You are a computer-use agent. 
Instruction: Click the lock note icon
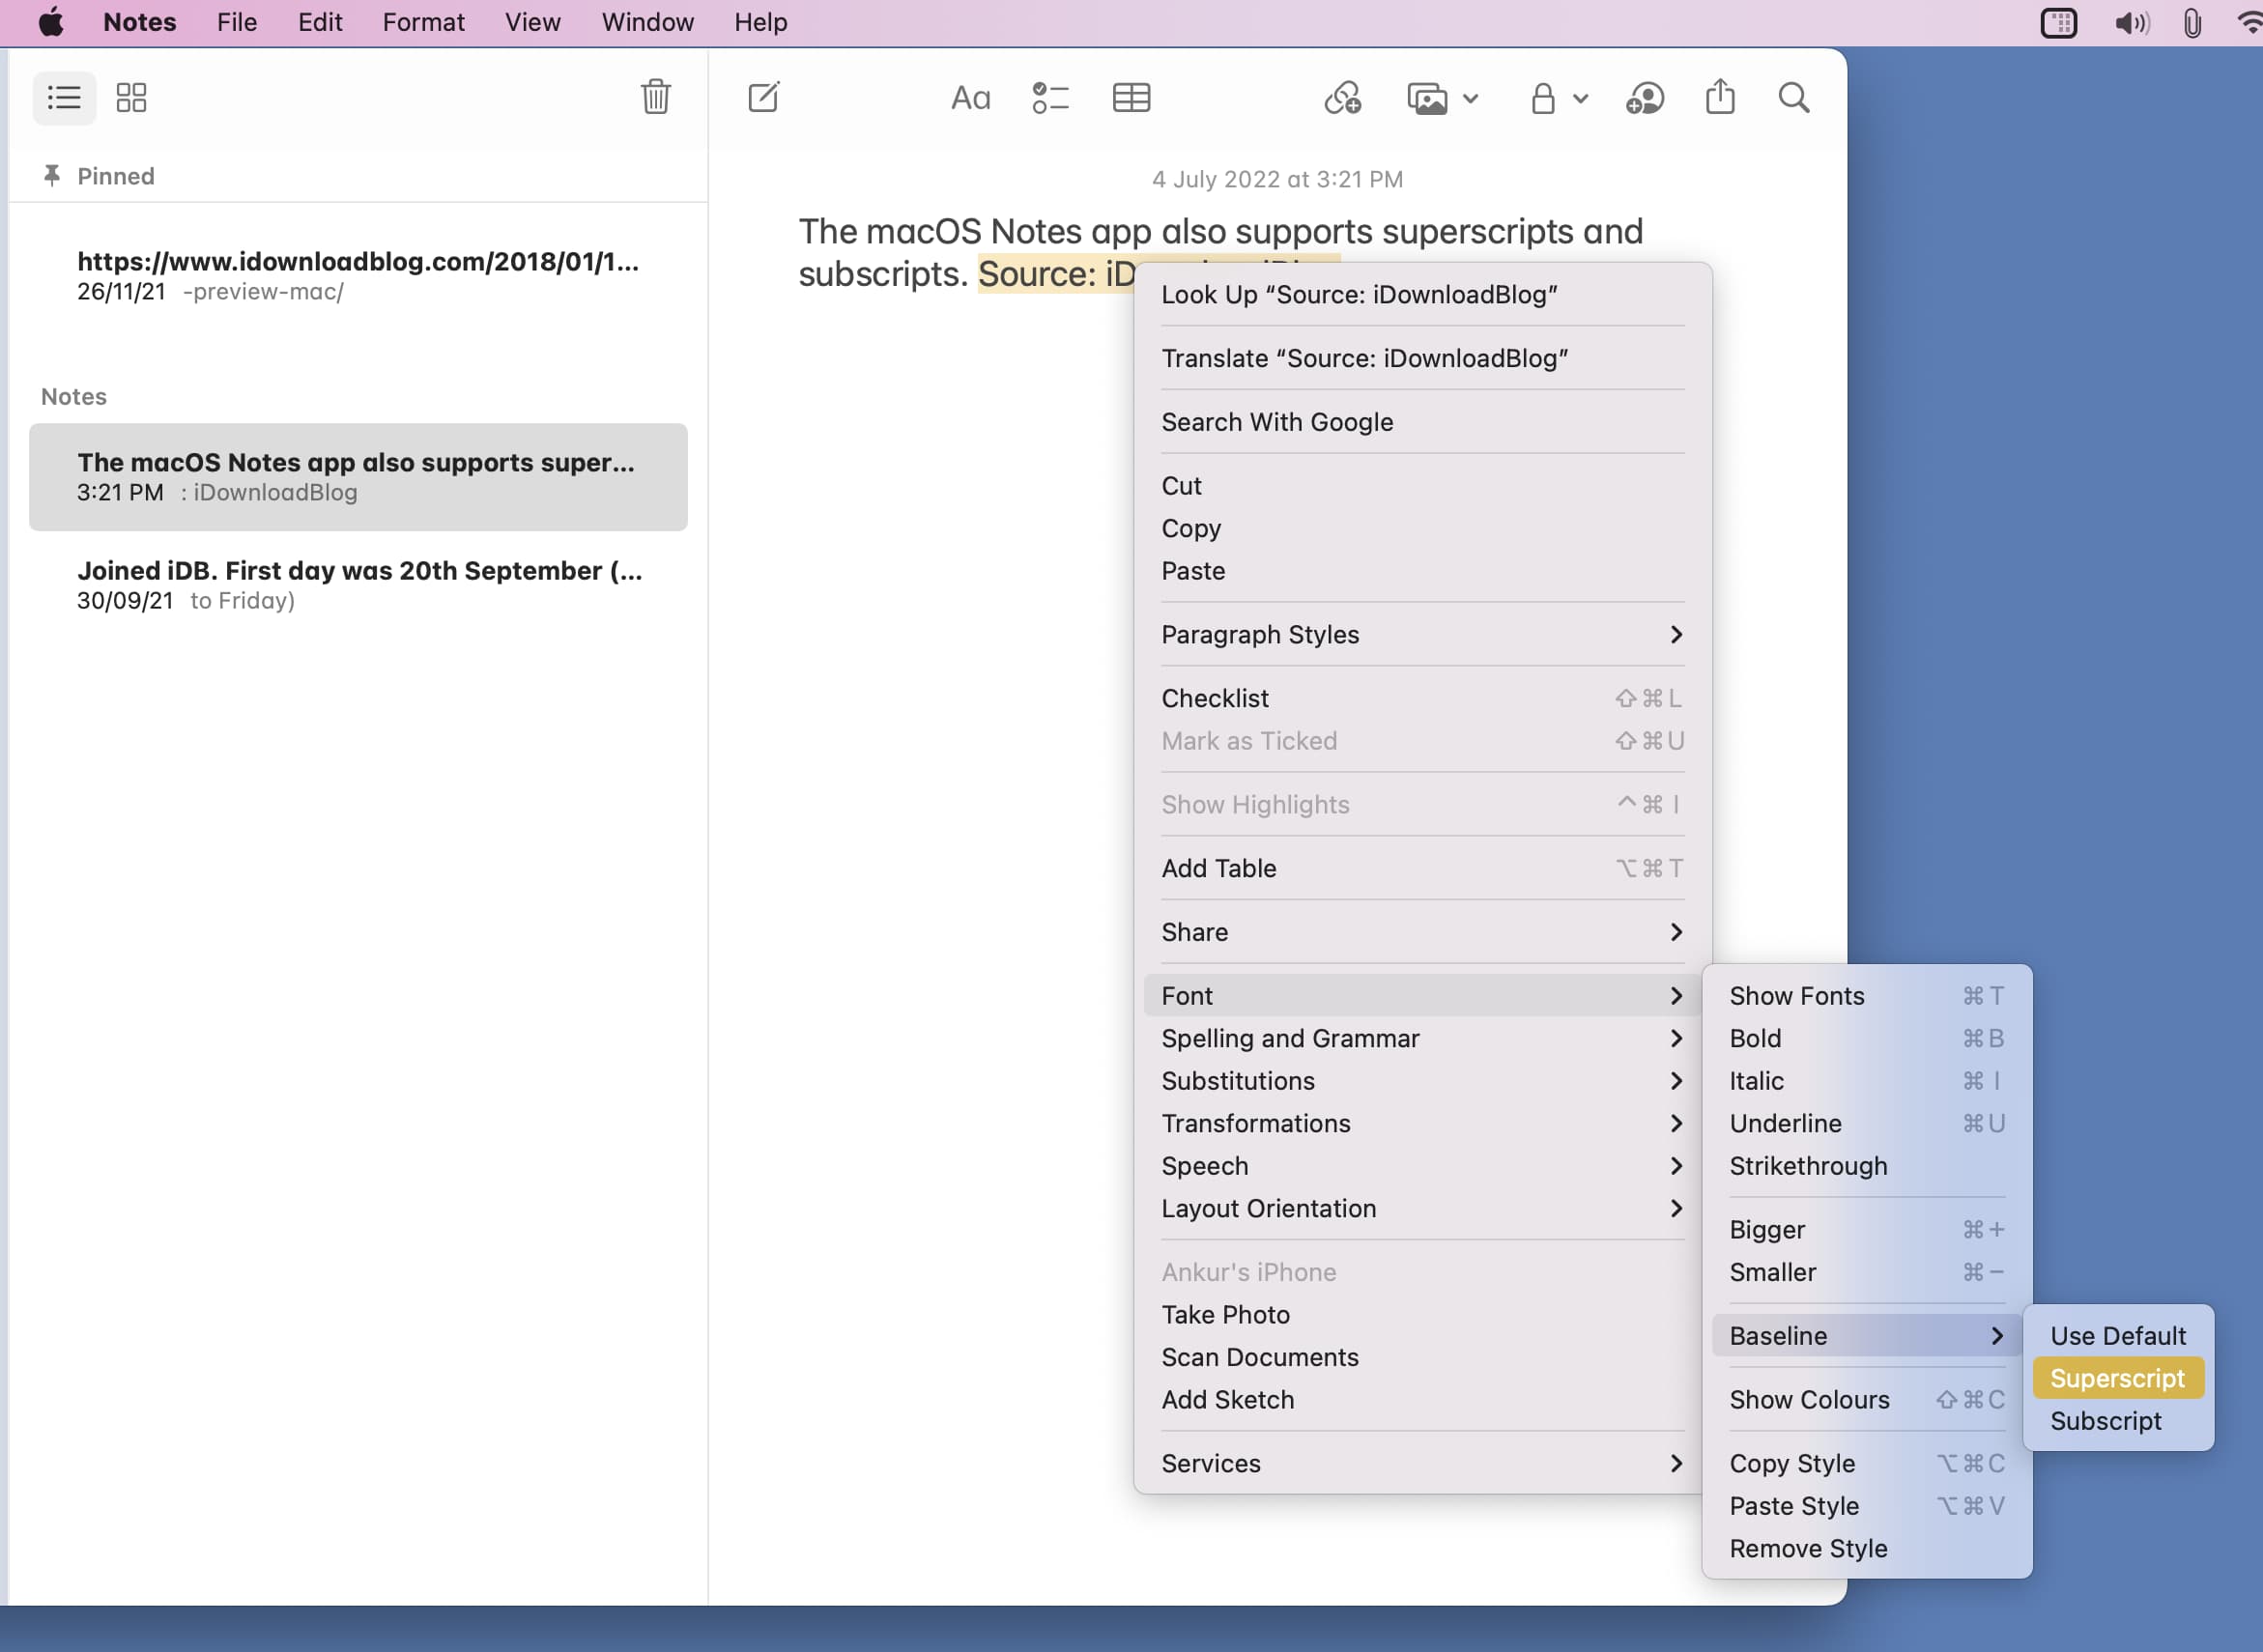[1543, 98]
